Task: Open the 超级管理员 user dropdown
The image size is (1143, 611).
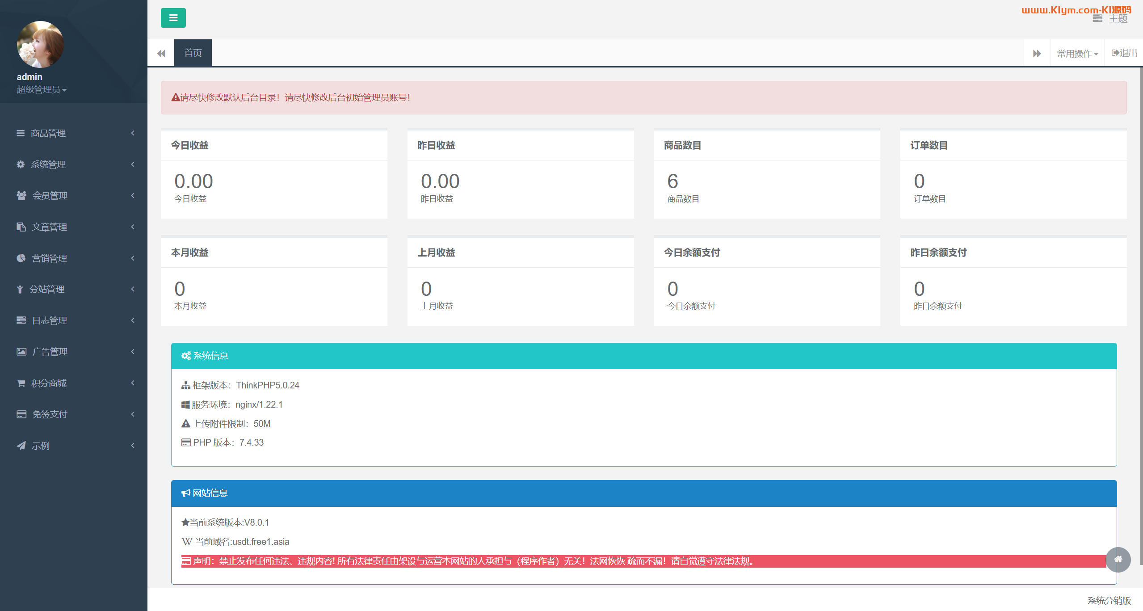Action: click(x=42, y=90)
